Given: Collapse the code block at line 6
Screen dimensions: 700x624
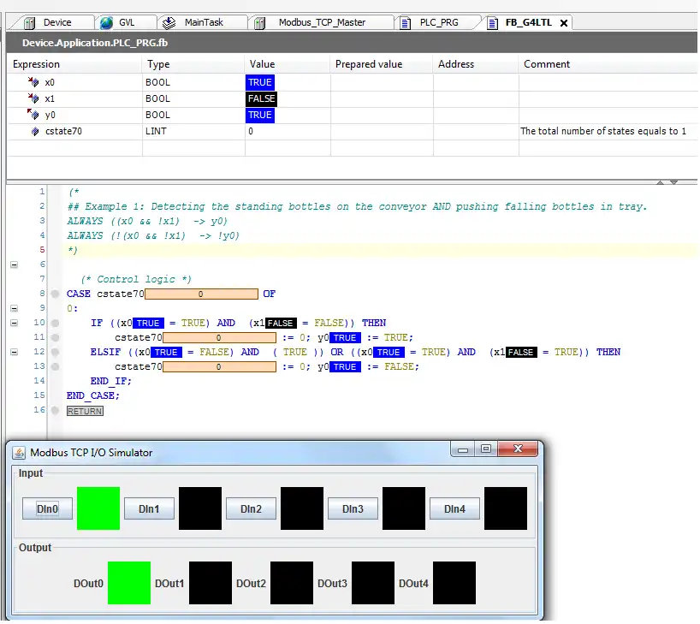Looking at the screenshot, I should 14,264.
